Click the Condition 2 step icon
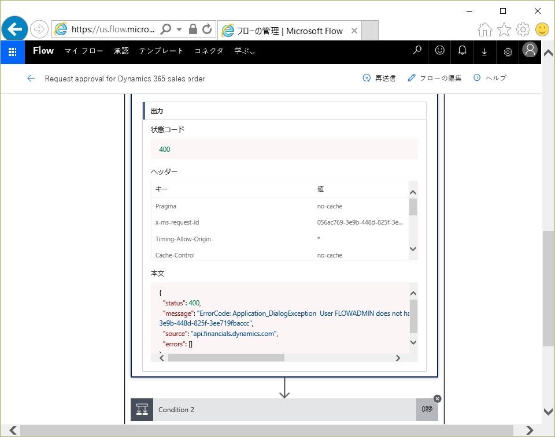 point(142,409)
